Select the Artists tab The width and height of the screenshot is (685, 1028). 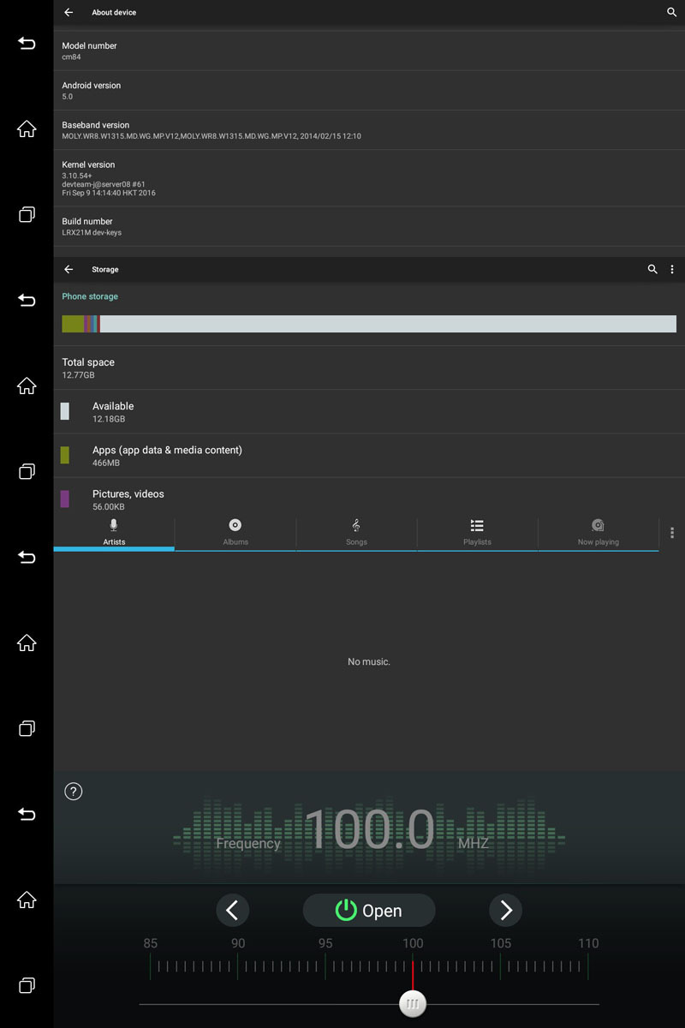tap(114, 532)
